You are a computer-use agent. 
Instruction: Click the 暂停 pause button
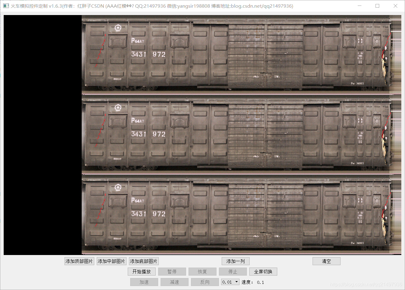[x=172, y=272]
